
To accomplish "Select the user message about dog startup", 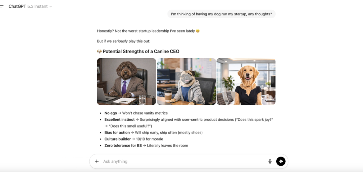I will (221, 14).
